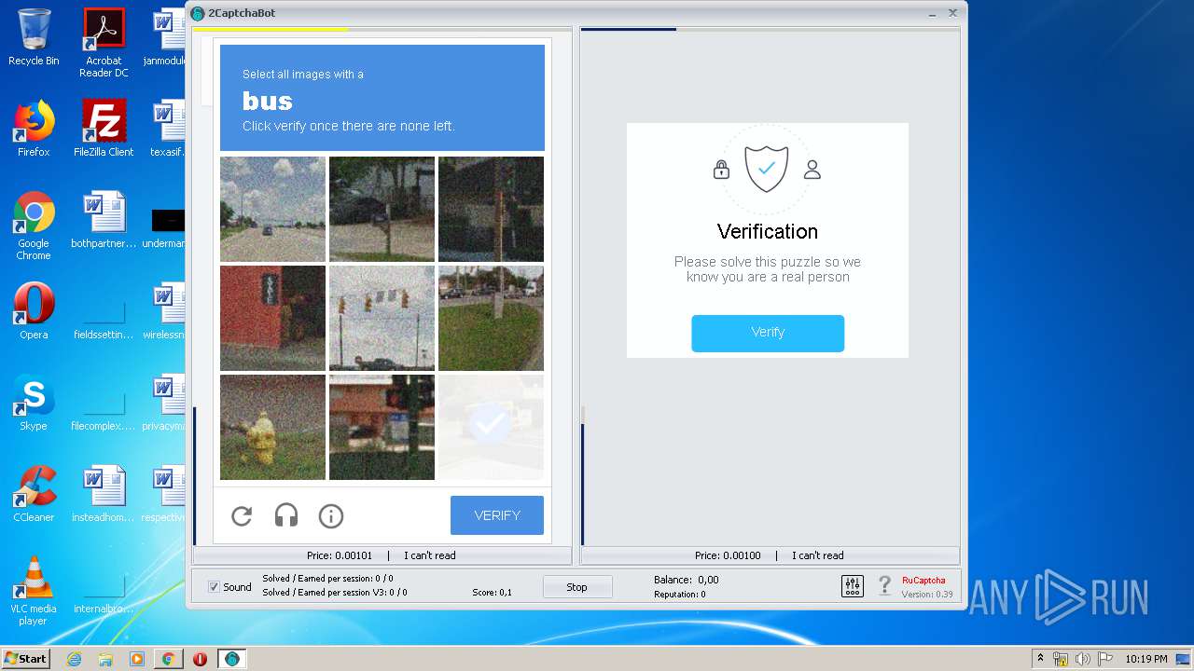Select the hanging traffic lights tile

point(382,318)
